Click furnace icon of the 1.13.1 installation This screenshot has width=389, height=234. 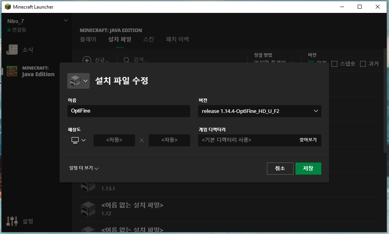point(88,187)
